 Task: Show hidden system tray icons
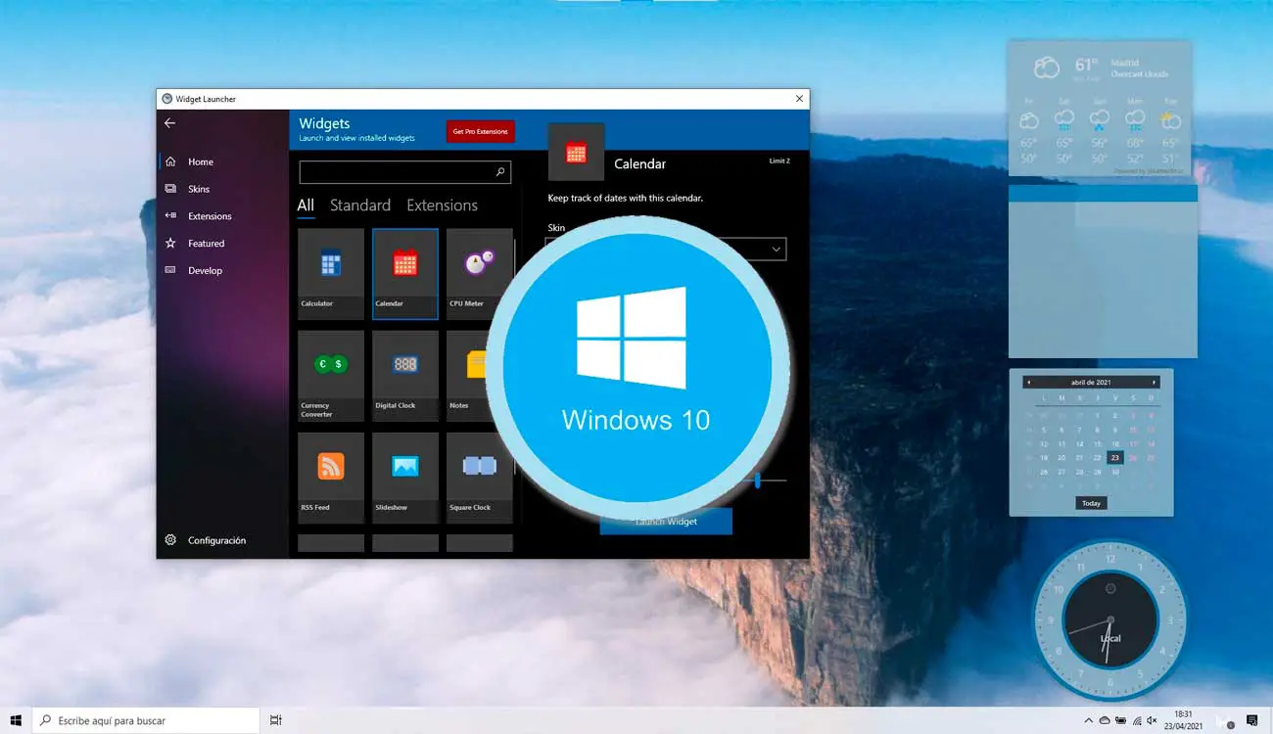pyautogui.click(x=1088, y=720)
